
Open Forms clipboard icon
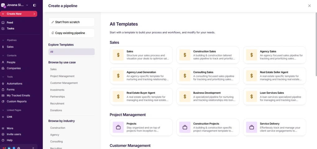(3, 89)
